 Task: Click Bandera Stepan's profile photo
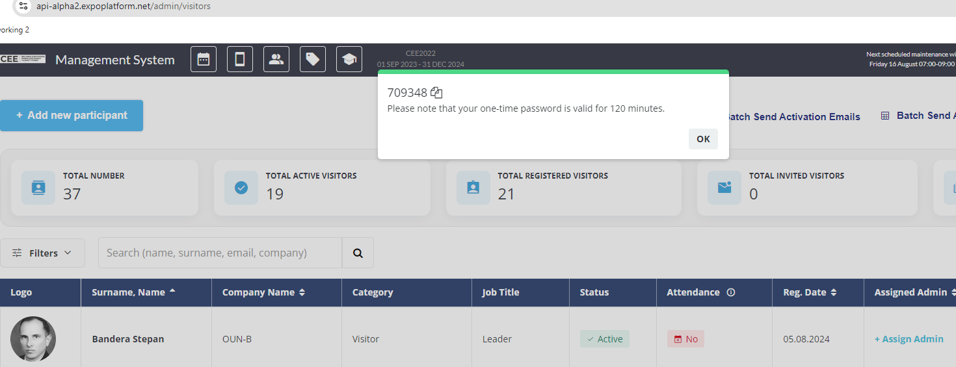point(33,339)
